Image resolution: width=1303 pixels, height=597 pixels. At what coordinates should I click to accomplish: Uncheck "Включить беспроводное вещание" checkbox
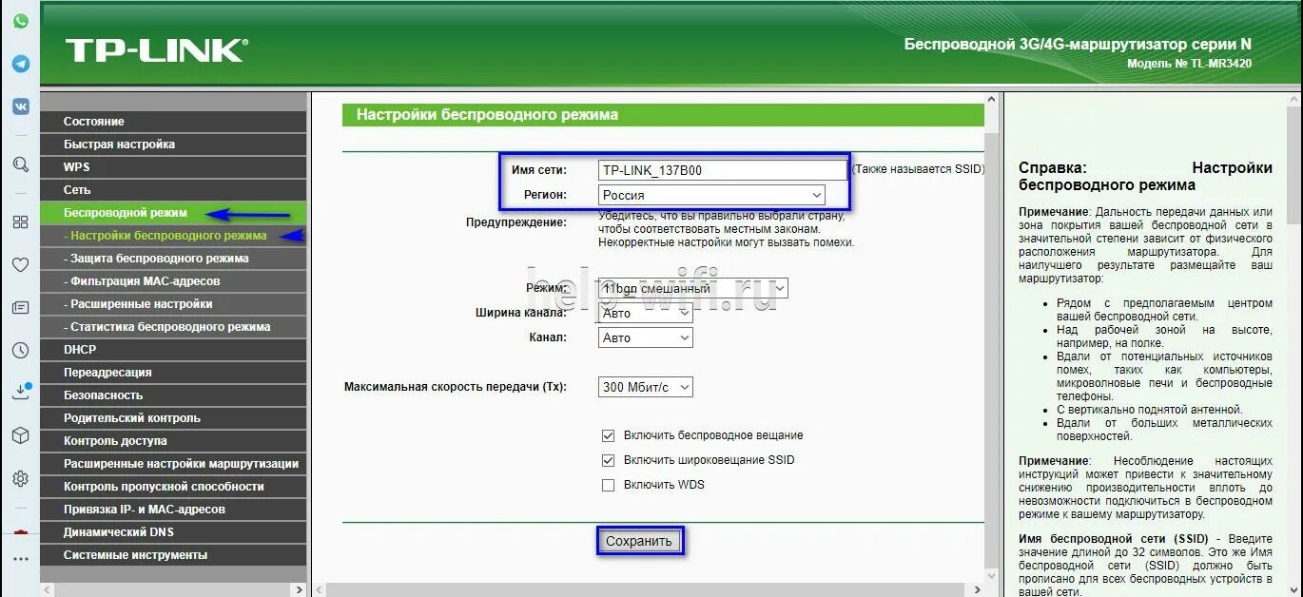coord(609,435)
